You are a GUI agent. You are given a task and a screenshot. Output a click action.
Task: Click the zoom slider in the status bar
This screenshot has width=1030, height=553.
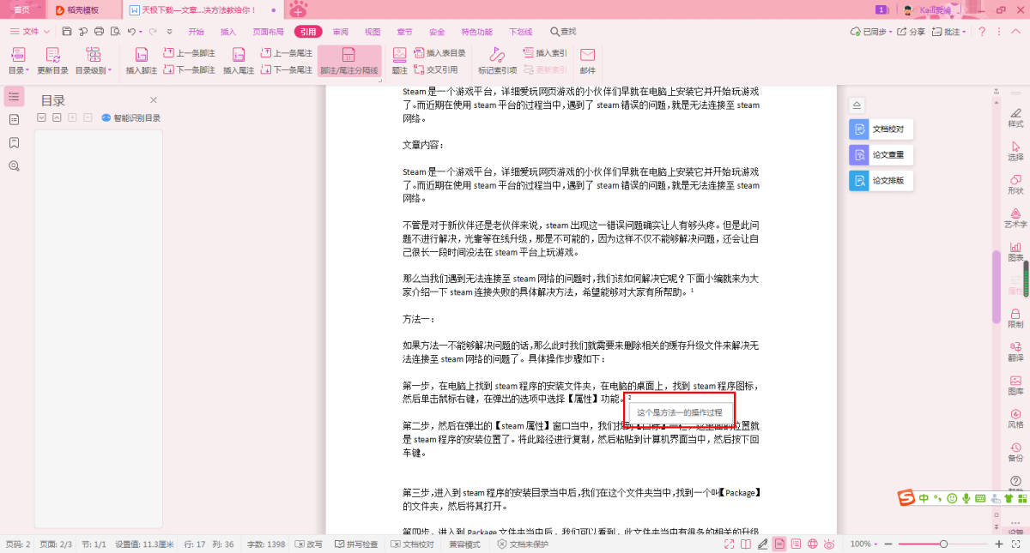click(x=943, y=544)
